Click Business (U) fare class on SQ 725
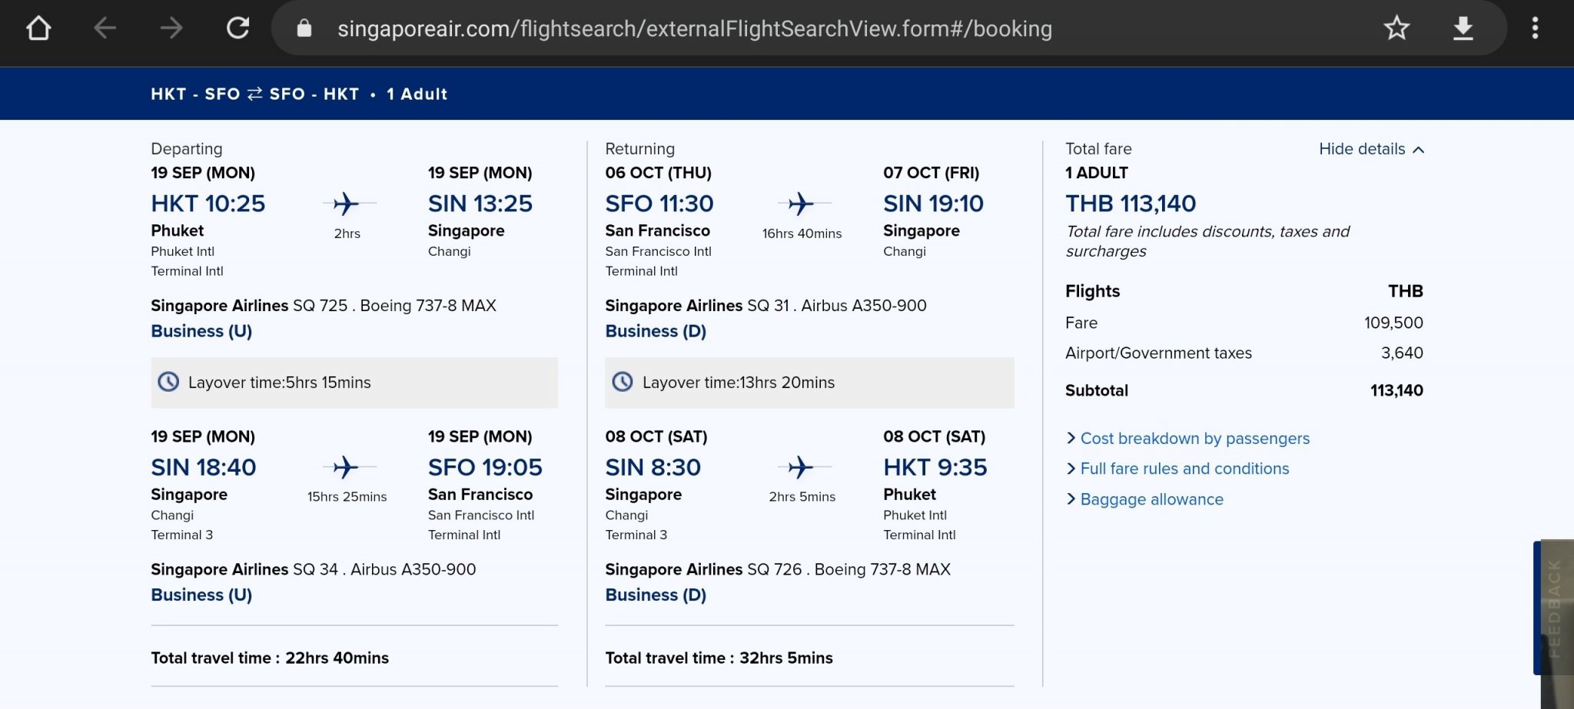Screen dimensions: 1574x709 coord(201,331)
